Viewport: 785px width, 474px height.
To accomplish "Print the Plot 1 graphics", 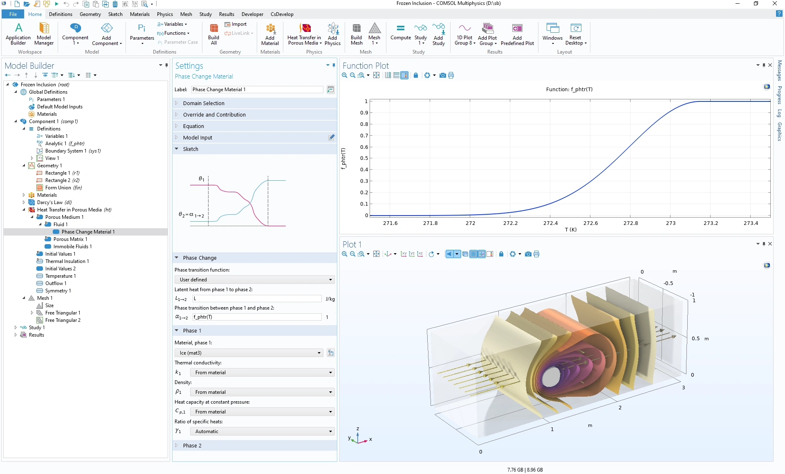I will 536,254.
